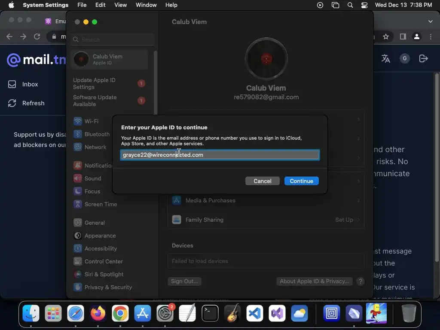The height and width of the screenshot is (330, 440).
Task: Open Terminal from the Dock
Action: 210,313
